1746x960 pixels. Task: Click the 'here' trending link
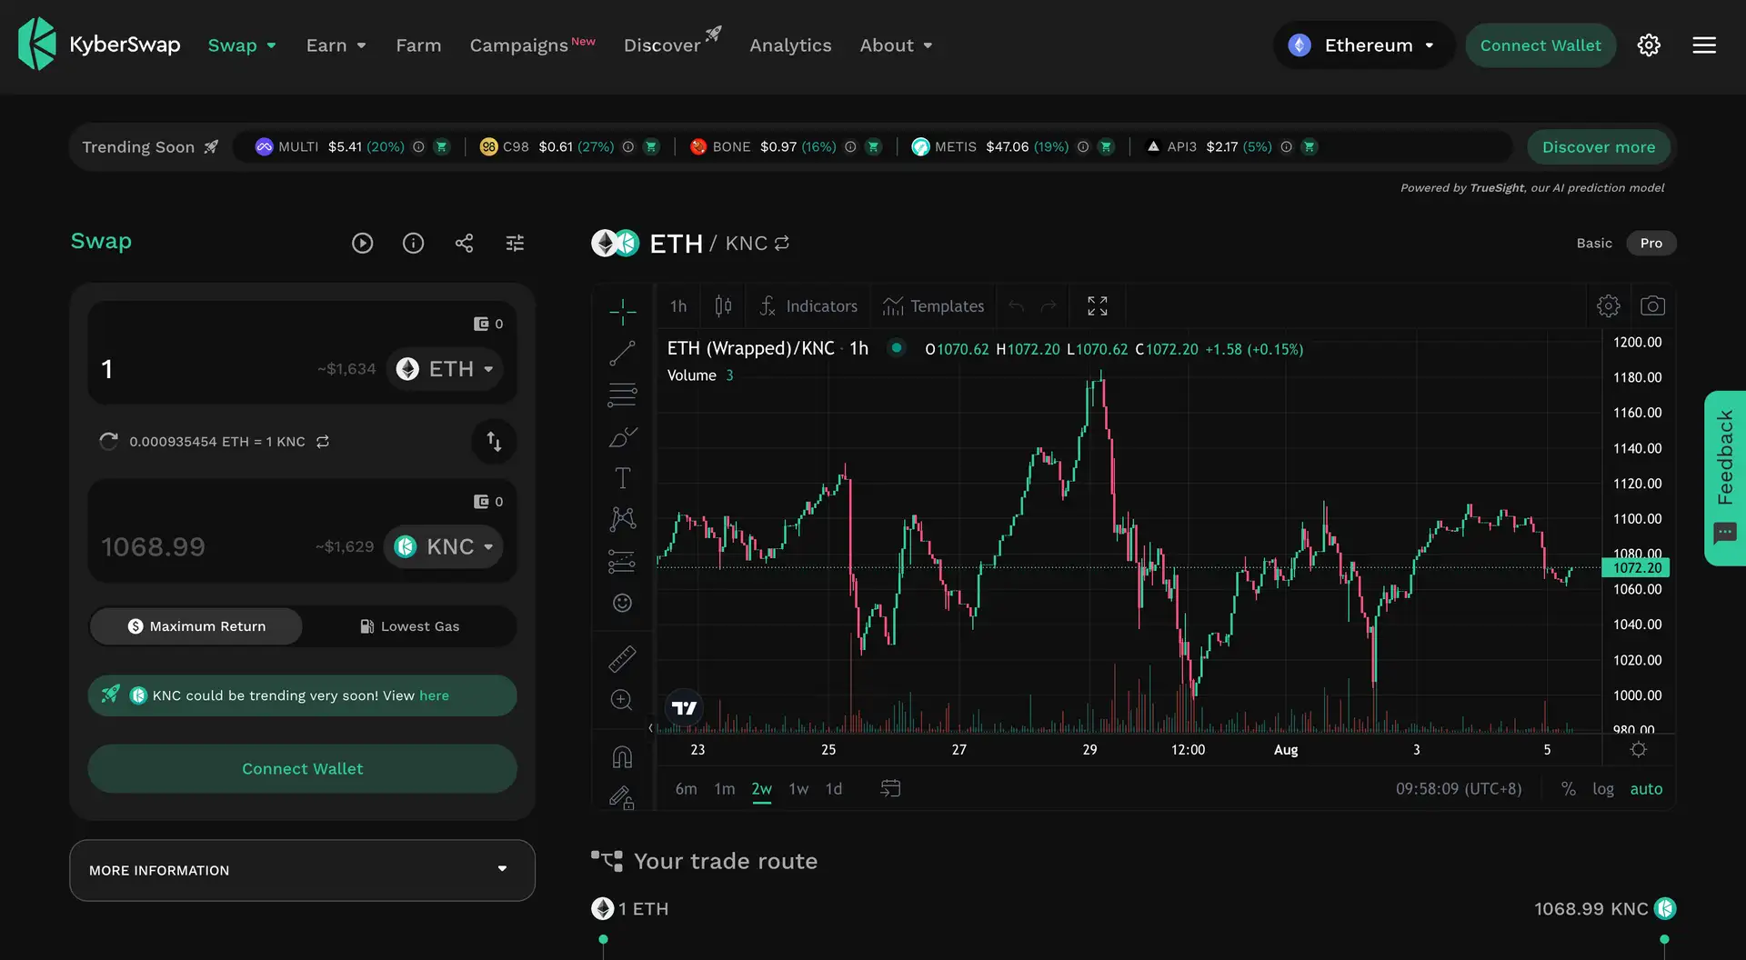pyautogui.click(x=434, y=695)
